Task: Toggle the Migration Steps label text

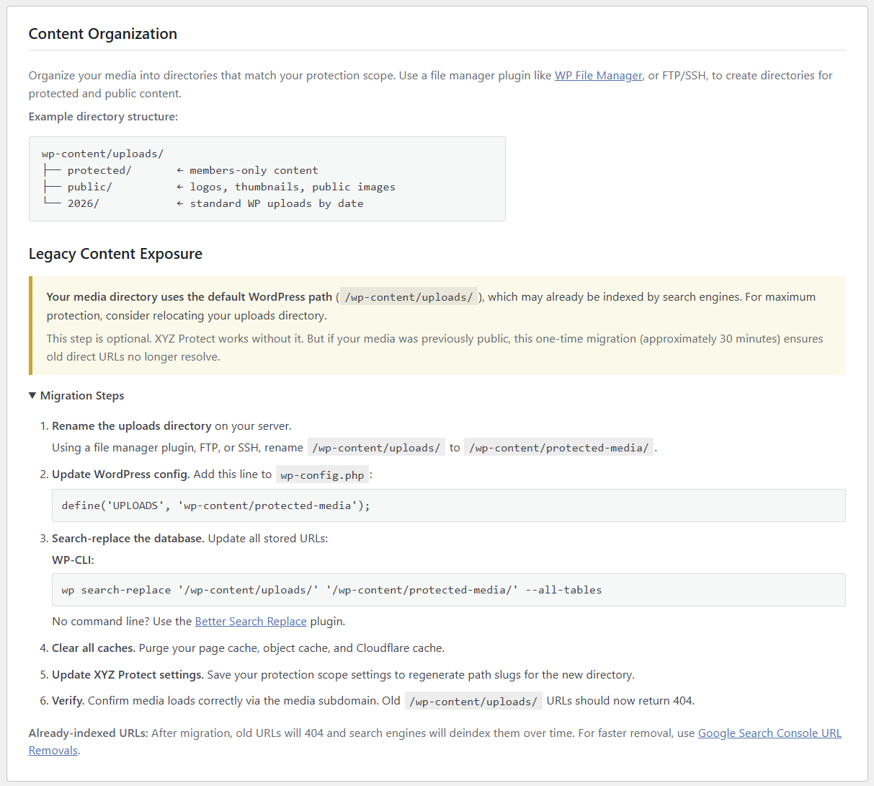Action: (x=84, y=395)
